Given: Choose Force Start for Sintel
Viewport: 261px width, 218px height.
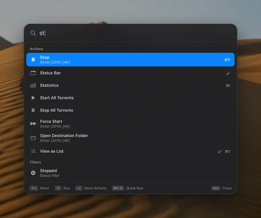Looking at the screenshot, I should (130, 123).
